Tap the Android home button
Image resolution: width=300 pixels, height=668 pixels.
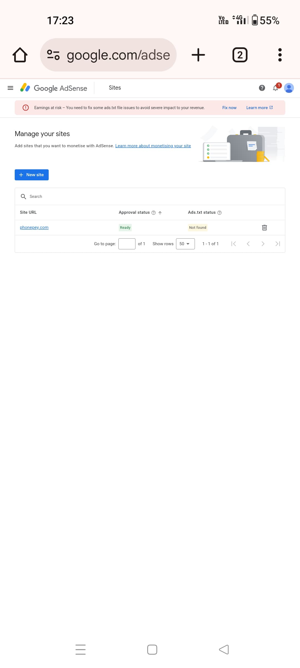coord(152,650)
